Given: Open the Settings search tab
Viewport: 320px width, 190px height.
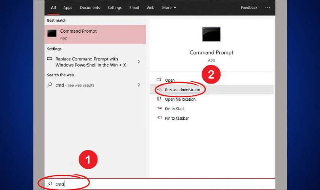Looking at the screenshot, I should pos(115,8).
